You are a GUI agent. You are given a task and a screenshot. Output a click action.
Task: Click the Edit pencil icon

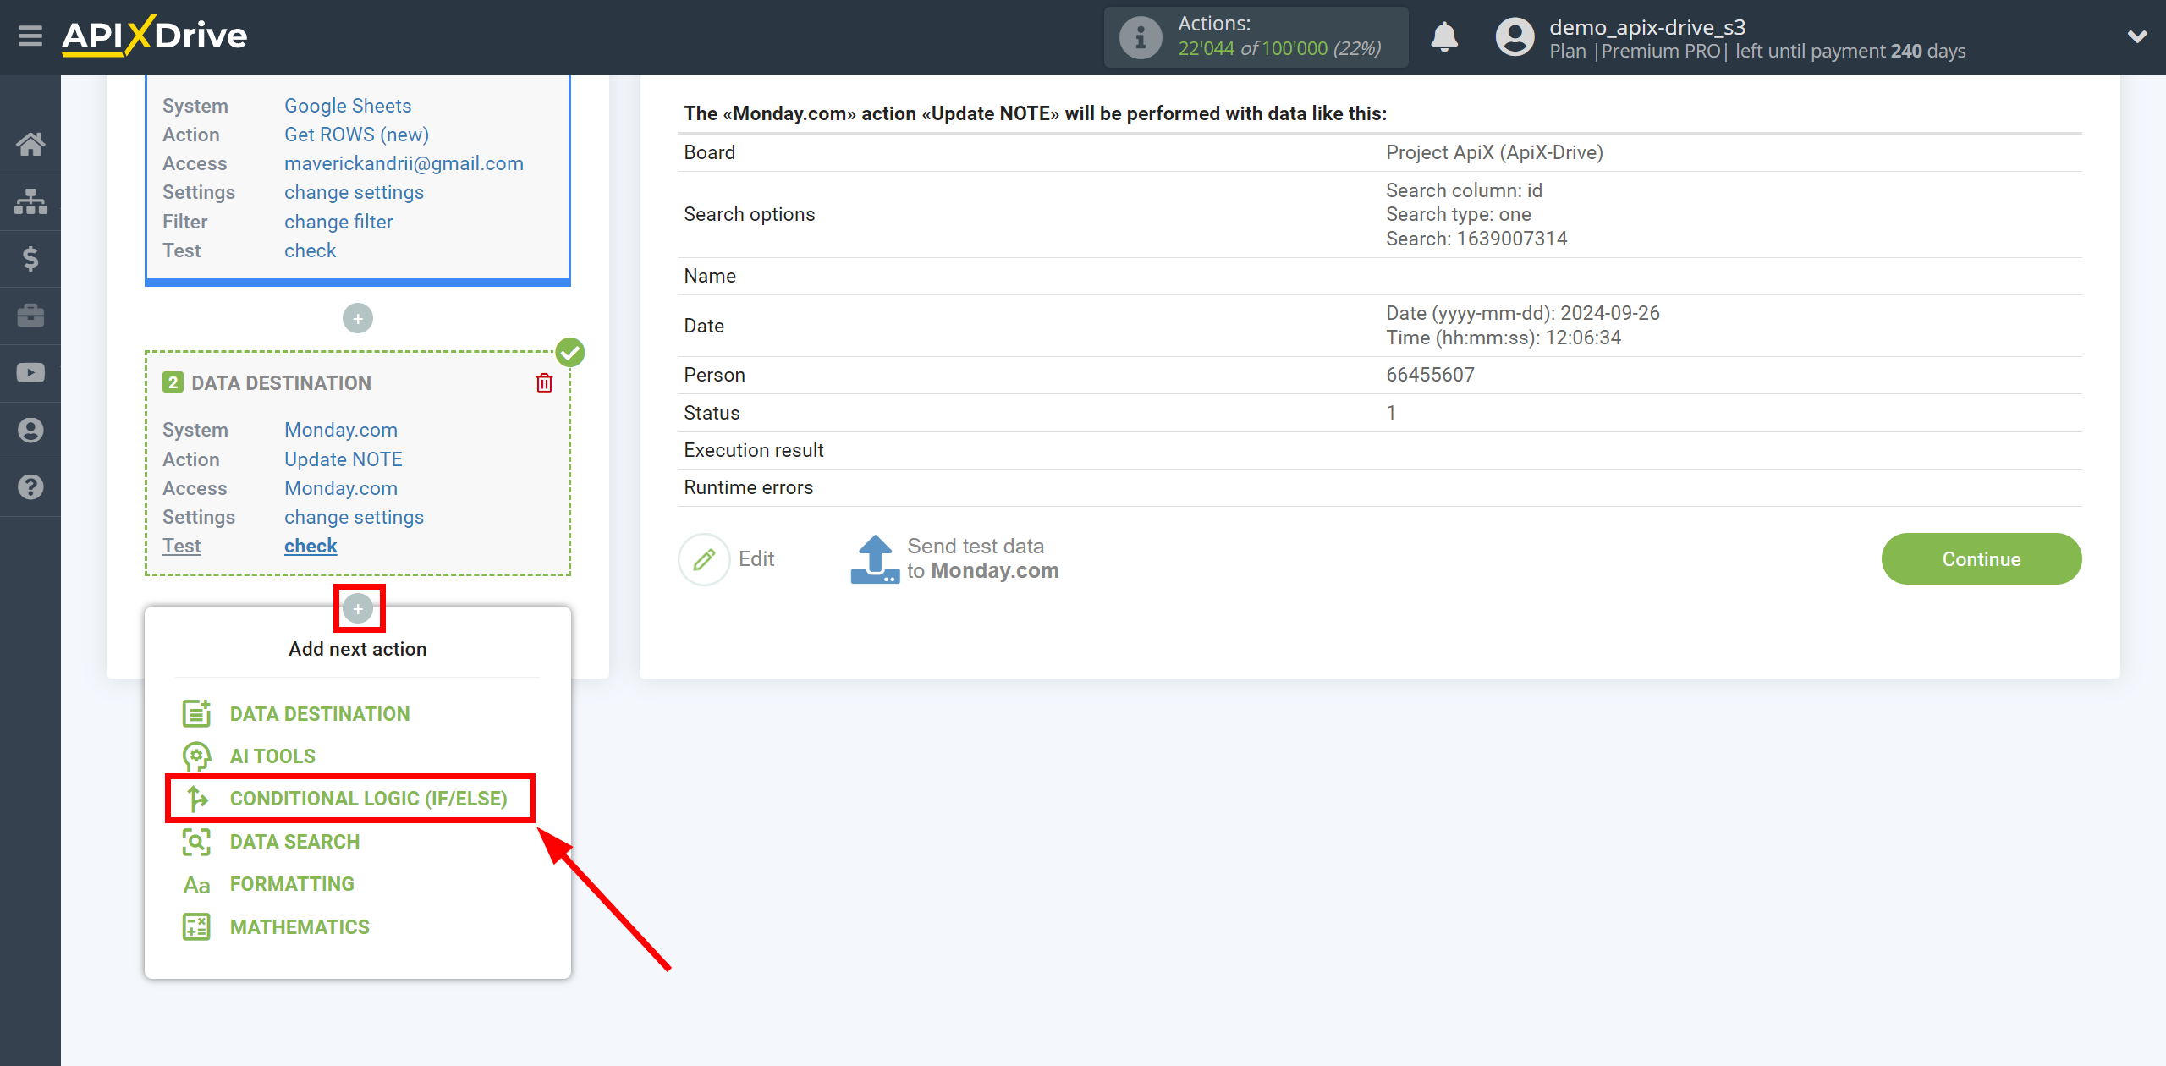pyautogui.click(x=704, y=559)
